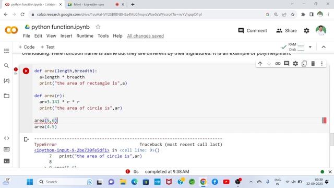This screenshot has width=334, height=188.
Task: Open the Help menu
Action: point(117,36)
